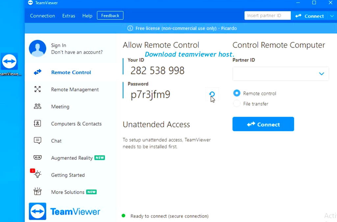Viewport: 337px width, 222px height.
Task: Open the Extras menu
Action: pos(69,16)
